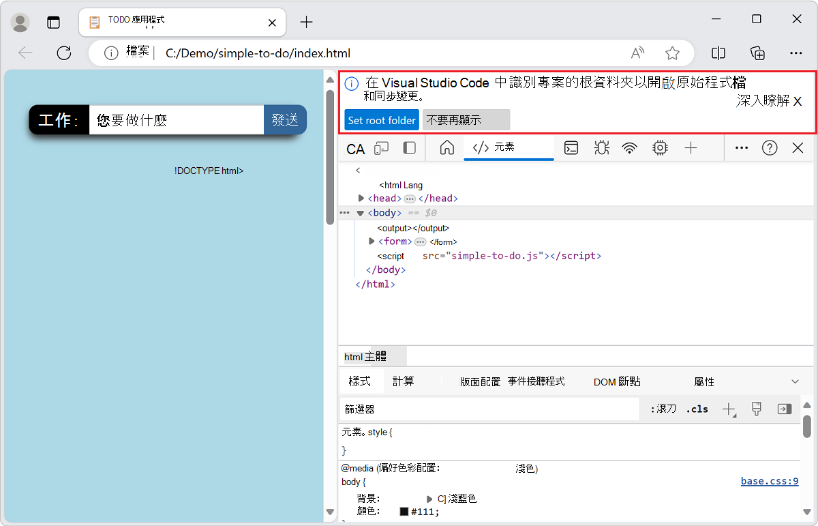Open the 計算 styles tab

402,381
